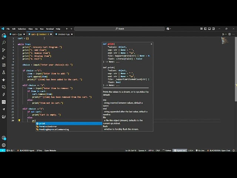
Task: Open the Search view in activity bar
Action: (x=4, y=43)
